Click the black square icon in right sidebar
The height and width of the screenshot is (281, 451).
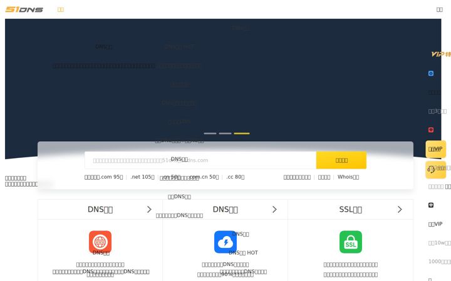(x=431, y=205)
